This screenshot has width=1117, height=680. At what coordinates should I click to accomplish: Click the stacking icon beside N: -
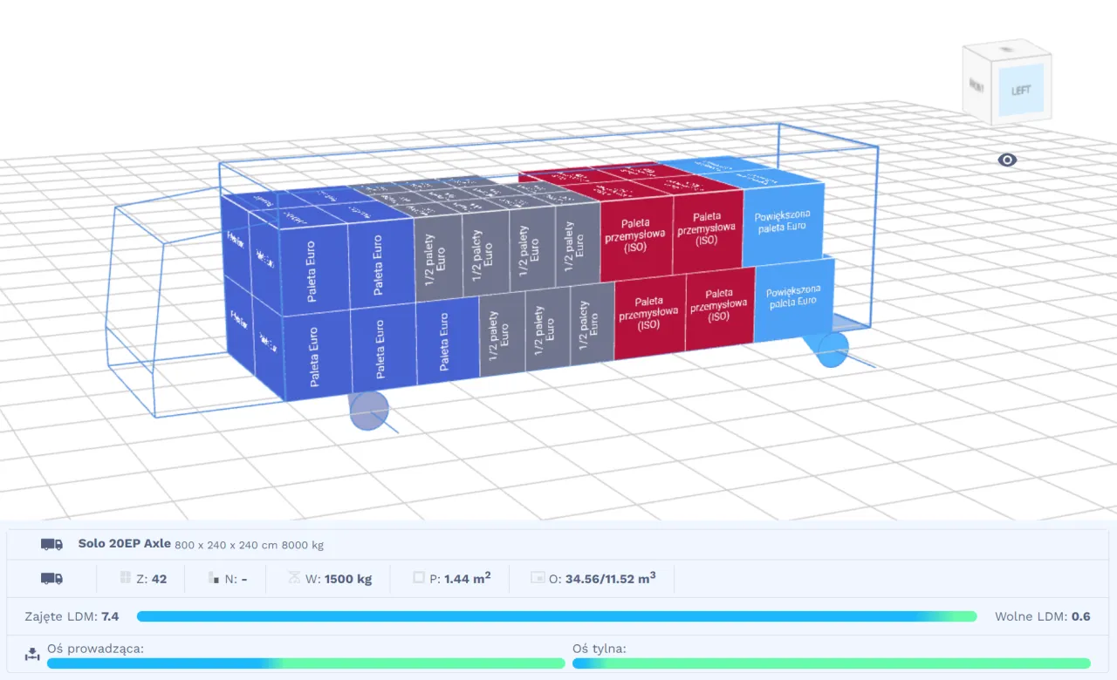213,578
